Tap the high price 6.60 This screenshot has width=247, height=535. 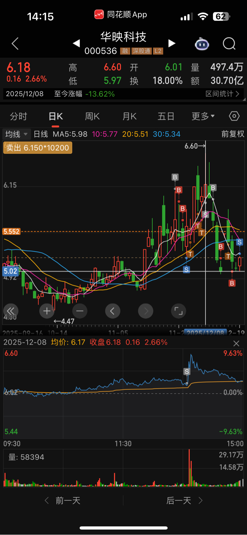pyautogui.click(x=113, y=67)
